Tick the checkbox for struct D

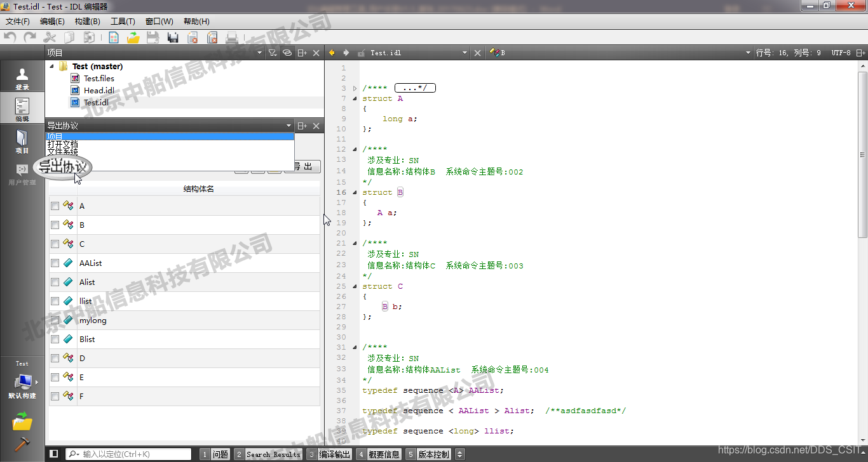tap(55, 358)
